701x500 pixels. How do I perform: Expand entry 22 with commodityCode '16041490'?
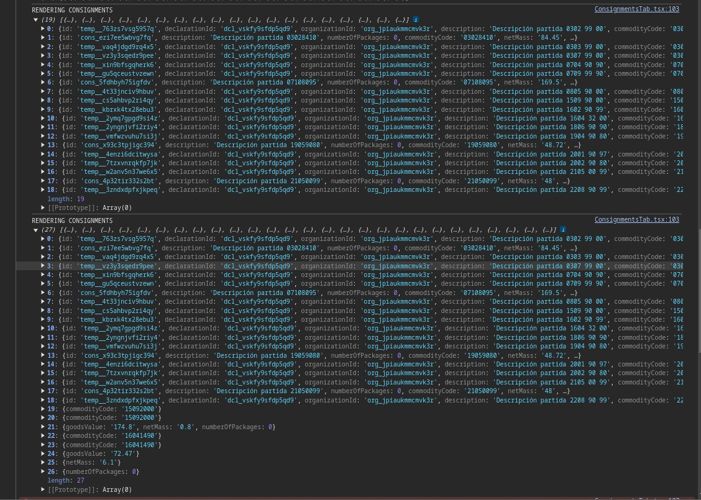coord(43,435)
